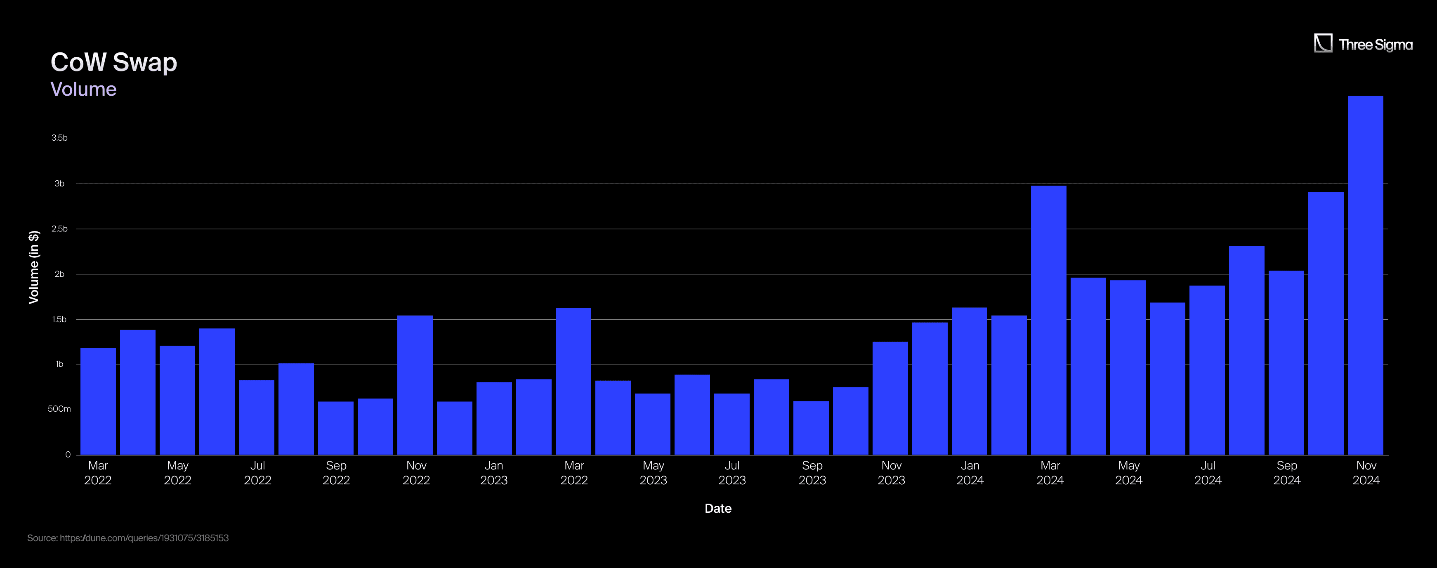Click the Nov 2022 volume bar
The width and height of the screenshot is (1437, 568).
(415, 385)
